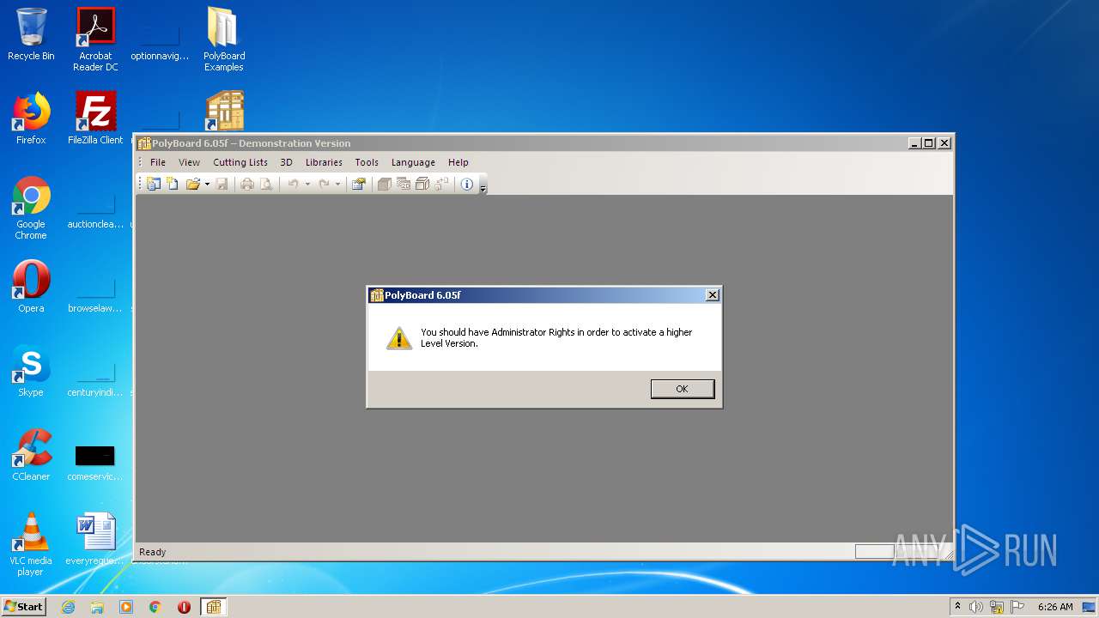Click the PolyBoard taskbar button
The width and height of the screenshot is (1099, 618).
(x=214, y=607)
